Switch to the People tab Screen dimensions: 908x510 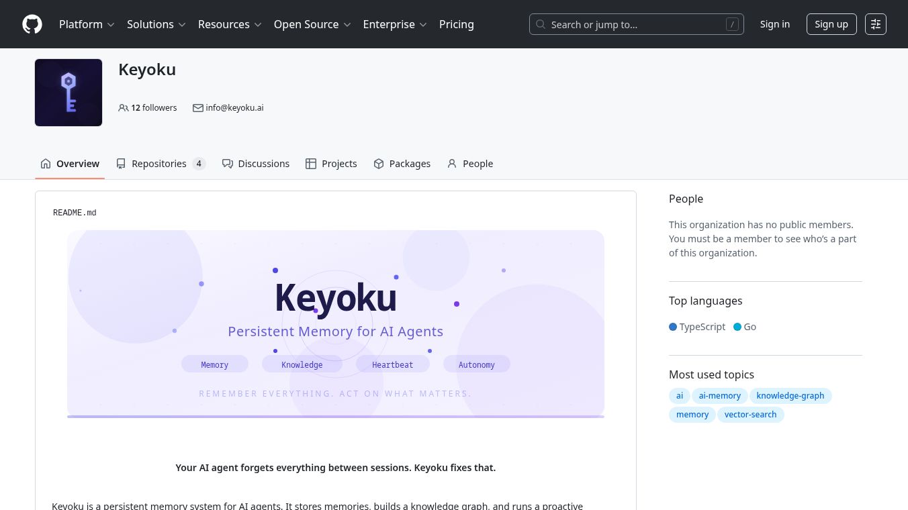click(x=470, y=163)
